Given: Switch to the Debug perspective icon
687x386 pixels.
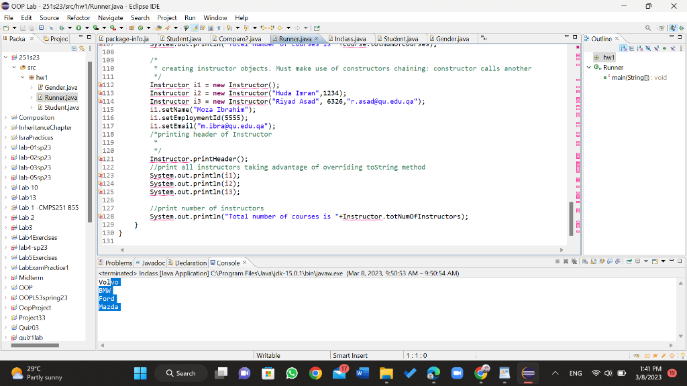Looking at the screenshot, I should (682, 28).
